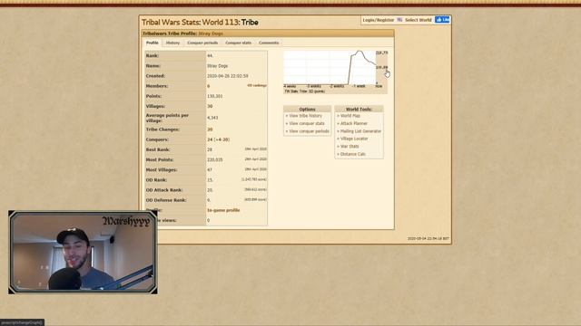
Task: Click the Tribal Wars Stats page title
Action: pos(200,23)
